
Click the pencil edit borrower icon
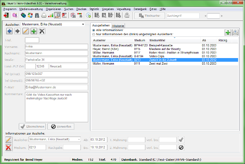pyautogui.click(x=25, y=31)
